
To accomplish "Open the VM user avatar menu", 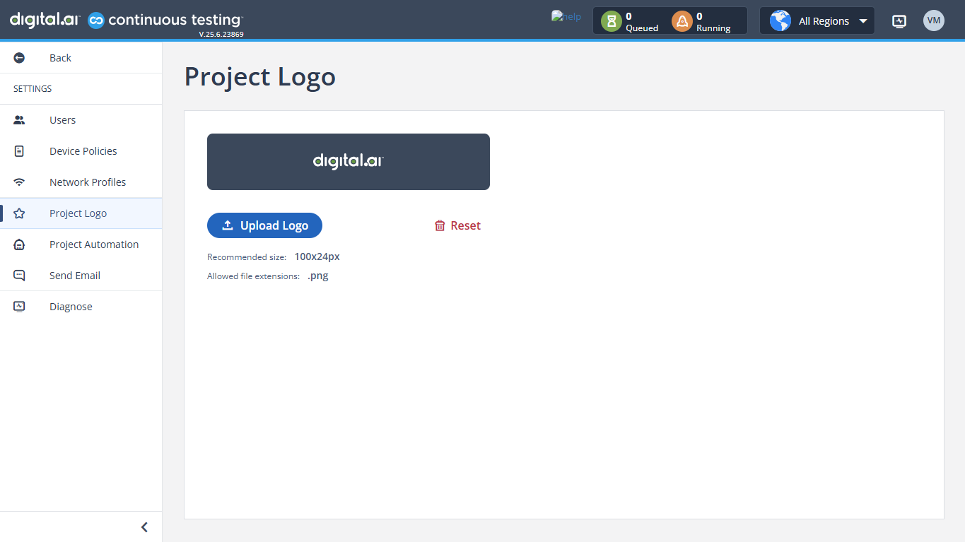I will tap(934, 20).
